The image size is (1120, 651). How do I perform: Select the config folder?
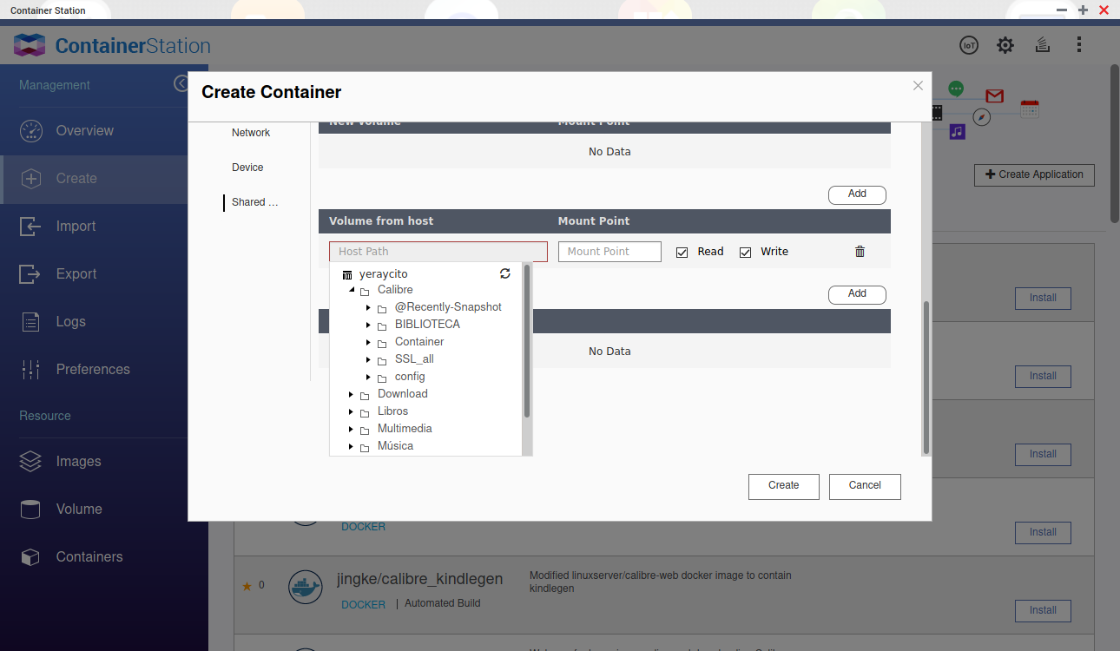click(410, 377)
